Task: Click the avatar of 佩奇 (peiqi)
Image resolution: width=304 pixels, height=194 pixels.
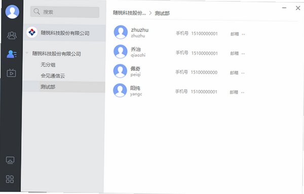Action: tap(120, 71)
